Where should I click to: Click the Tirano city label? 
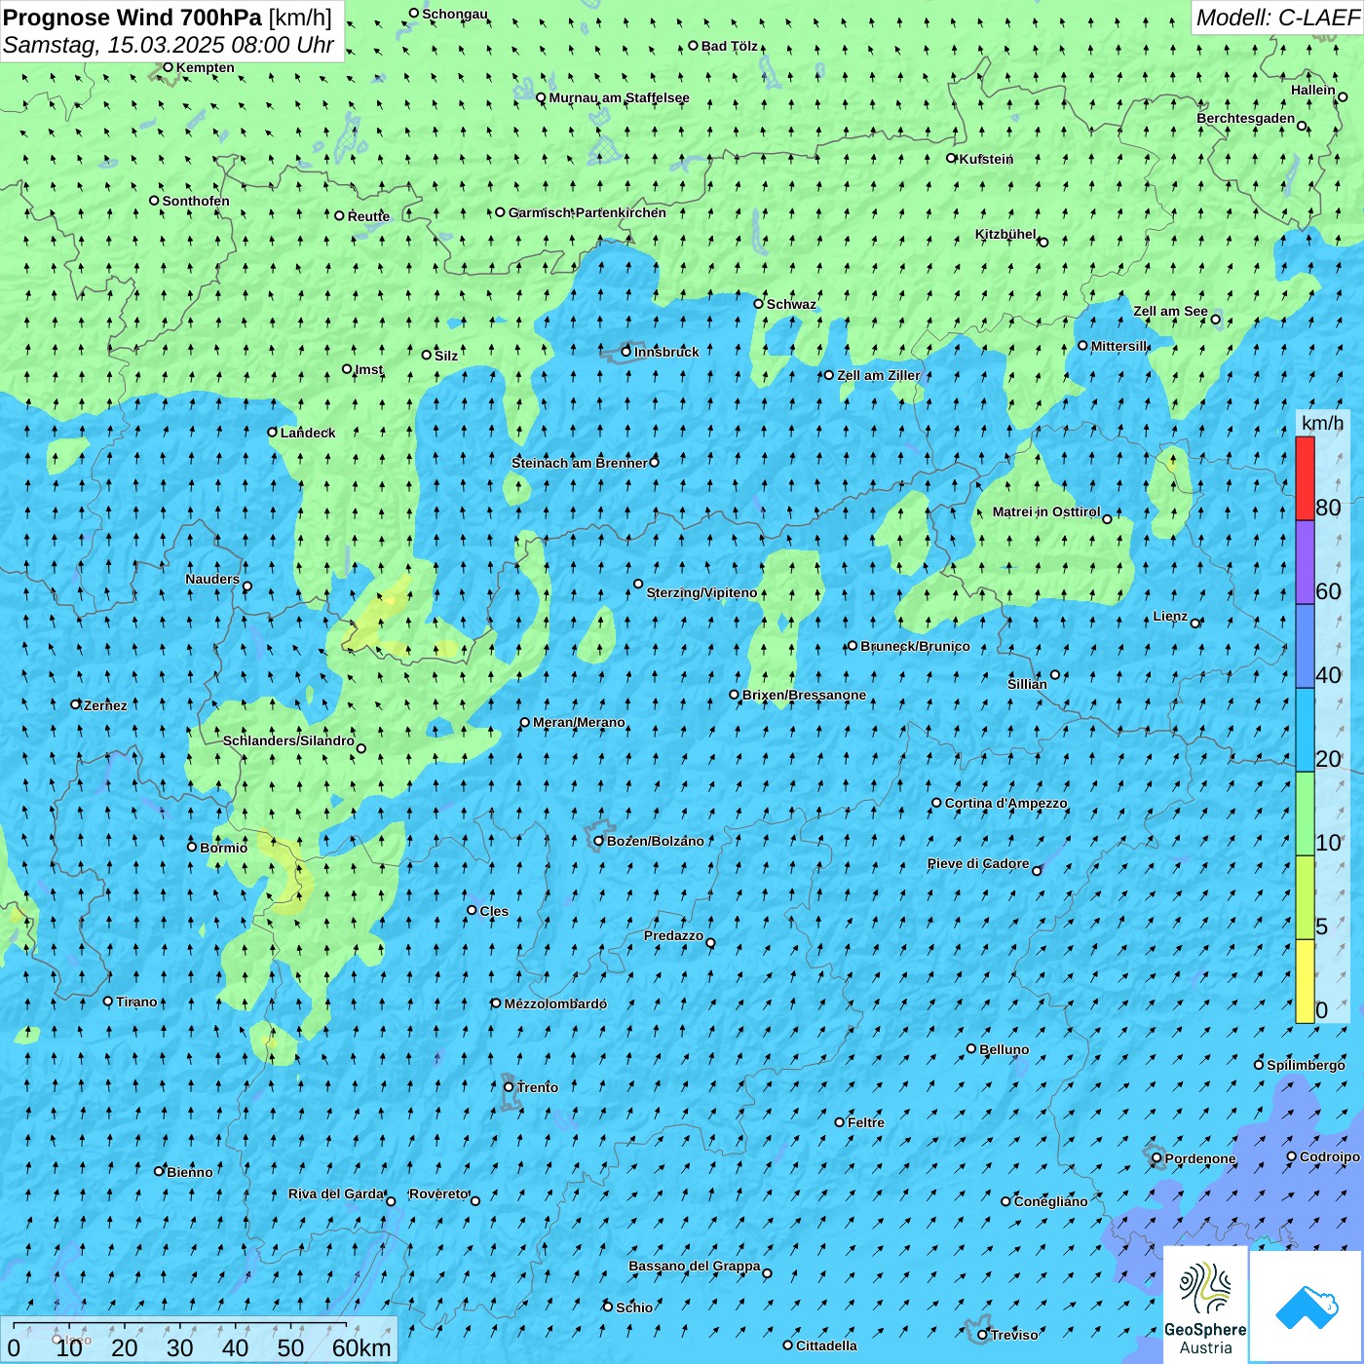[x=136, y=1002]
